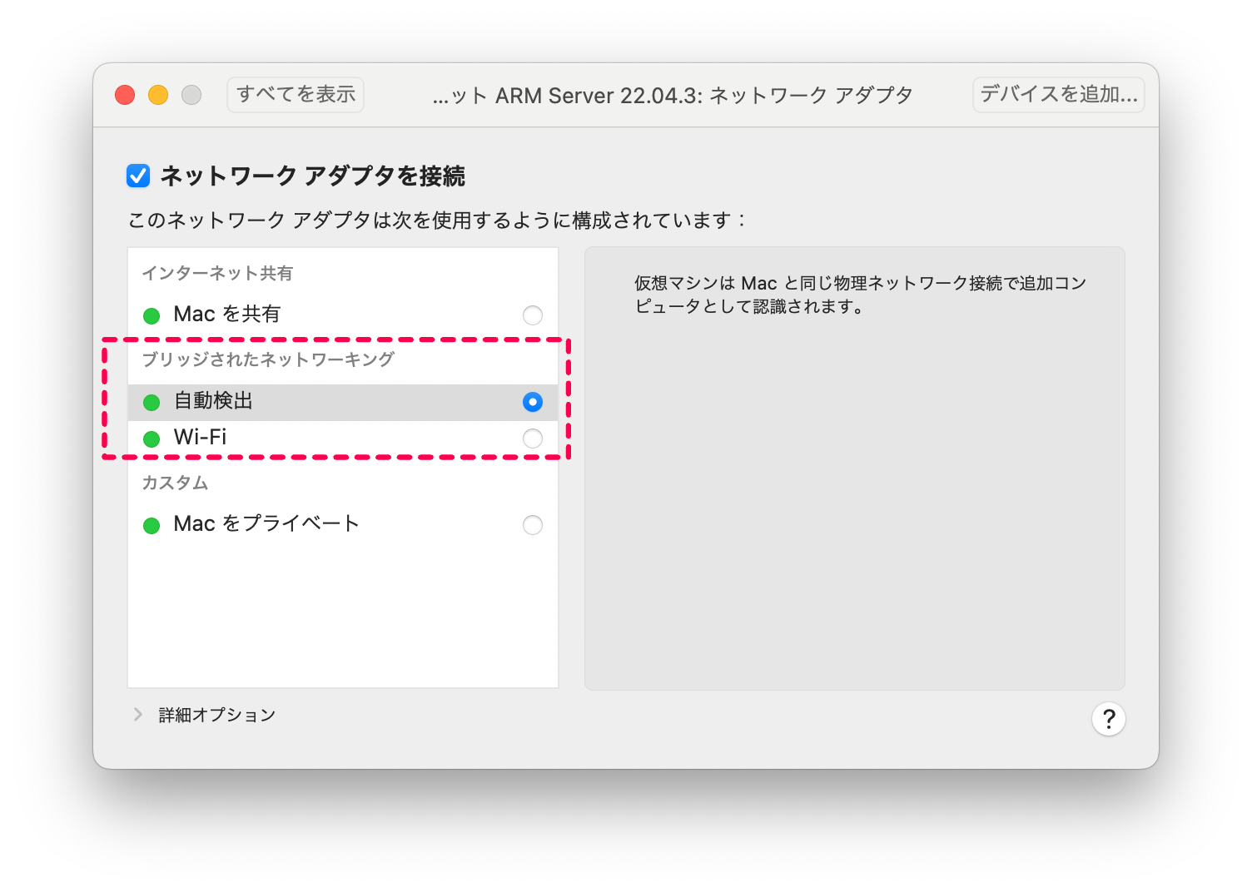Click the help question mark button
This screenshot has width=1252, height=892.
(1108, 719)
